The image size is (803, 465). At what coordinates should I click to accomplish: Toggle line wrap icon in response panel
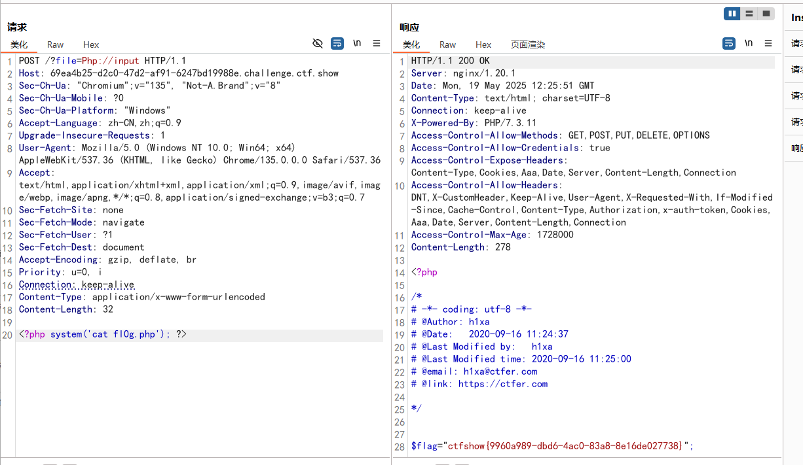coord(729,43)
